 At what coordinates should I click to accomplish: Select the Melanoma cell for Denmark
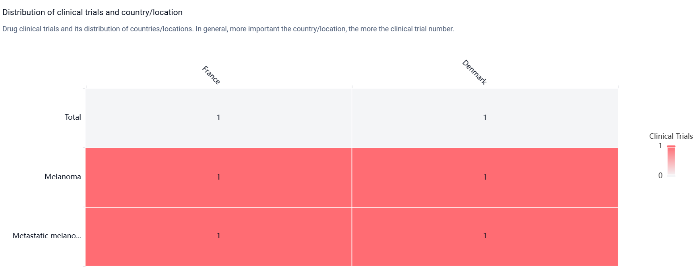(x=485, y=177)
